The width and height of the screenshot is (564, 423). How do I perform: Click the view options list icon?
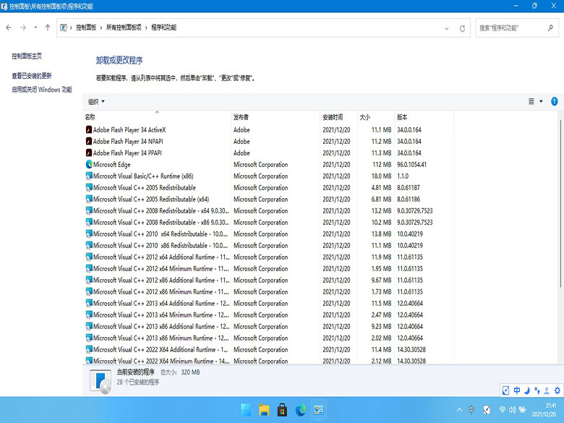click(x=531, y=101)
